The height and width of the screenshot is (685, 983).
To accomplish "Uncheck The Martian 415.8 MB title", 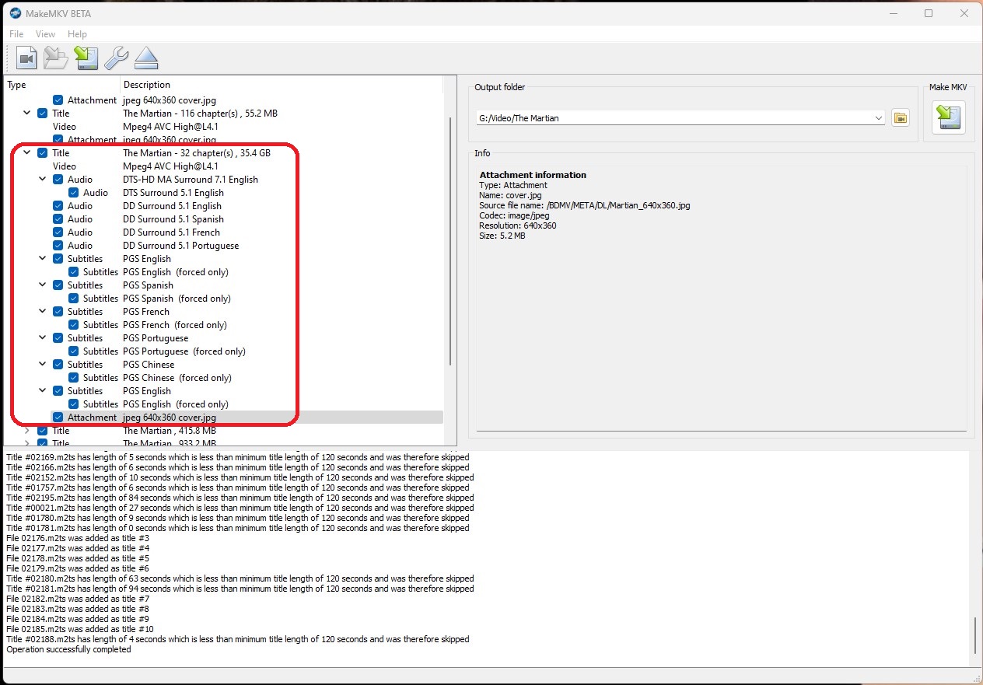I will point(43,431).
